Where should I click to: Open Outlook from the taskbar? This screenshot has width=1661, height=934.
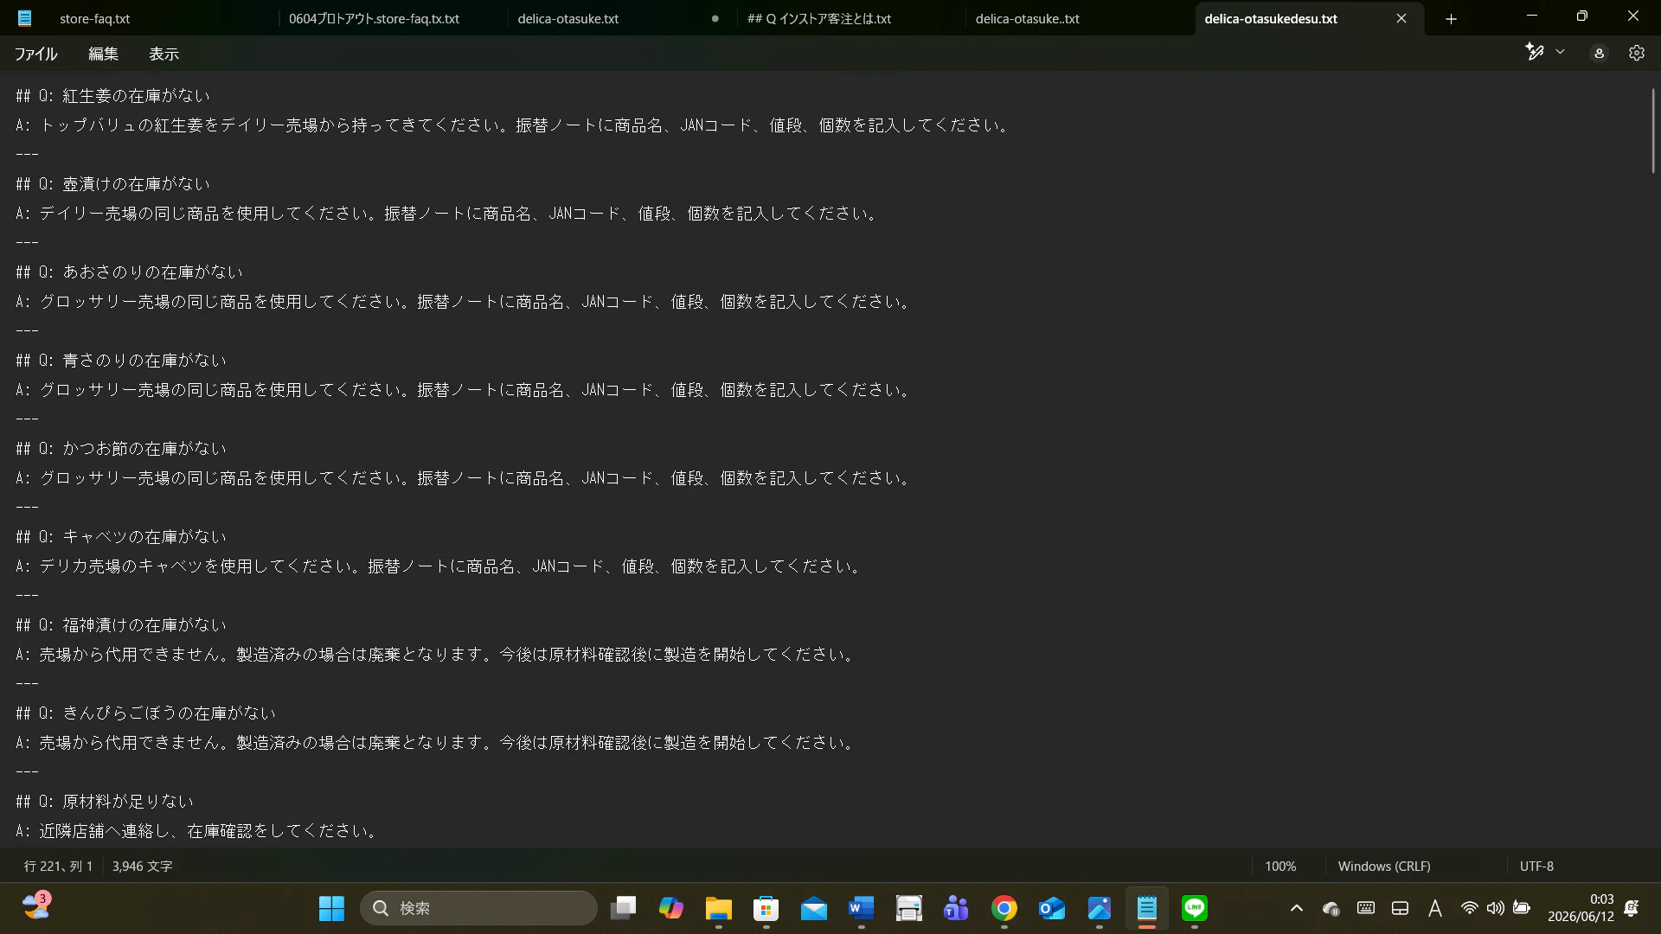(x=1051, y=908)
